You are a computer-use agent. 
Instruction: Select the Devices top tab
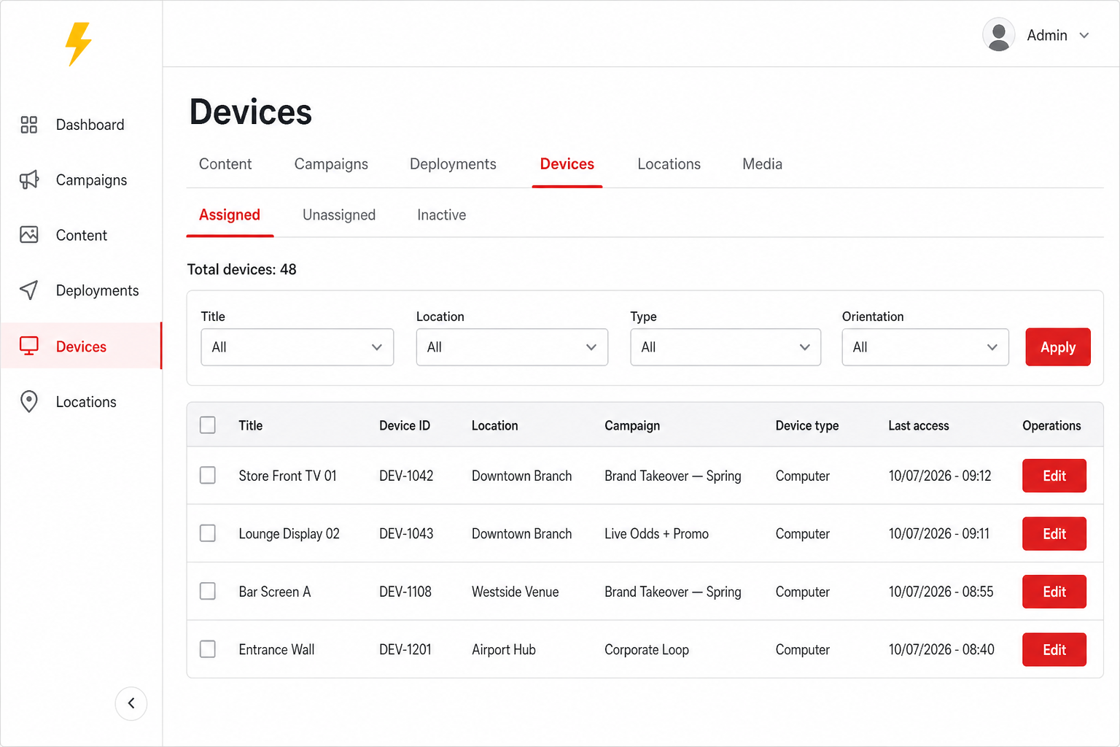[567, 164]
